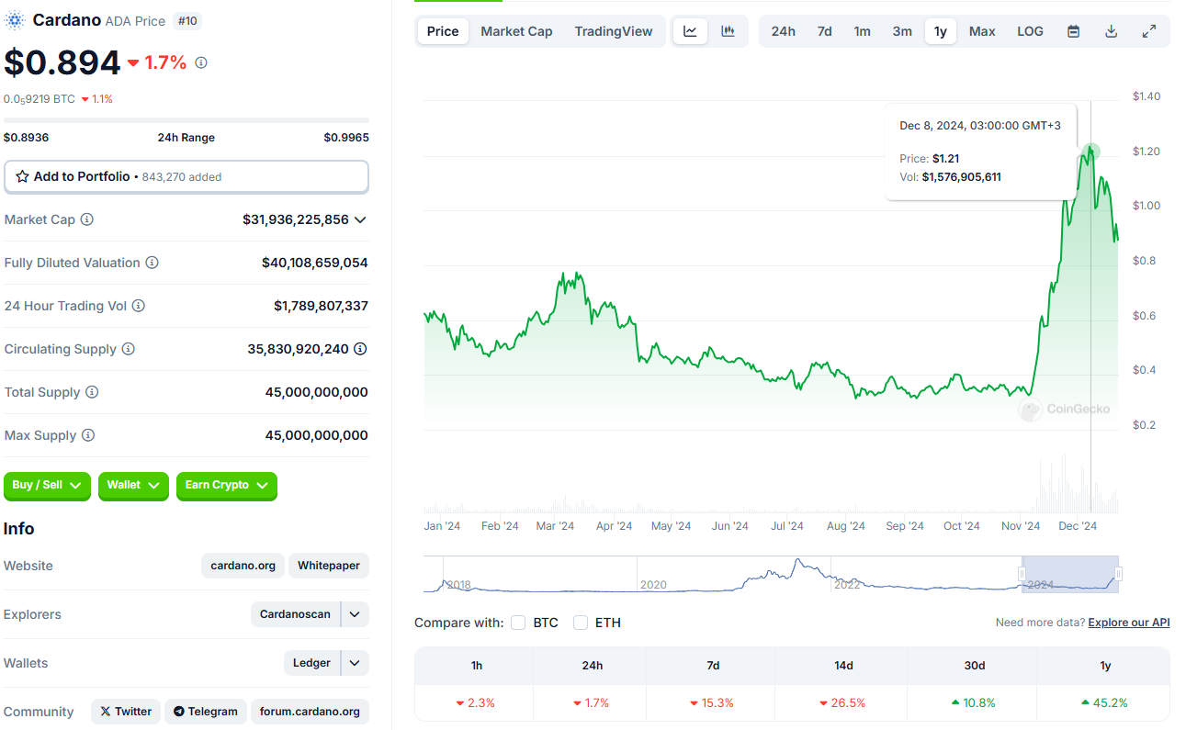This screenshot has height=730, width=1186.
Task: Open info icon next to 35,830,920,240 value
Action: click(x=361, y=349)
